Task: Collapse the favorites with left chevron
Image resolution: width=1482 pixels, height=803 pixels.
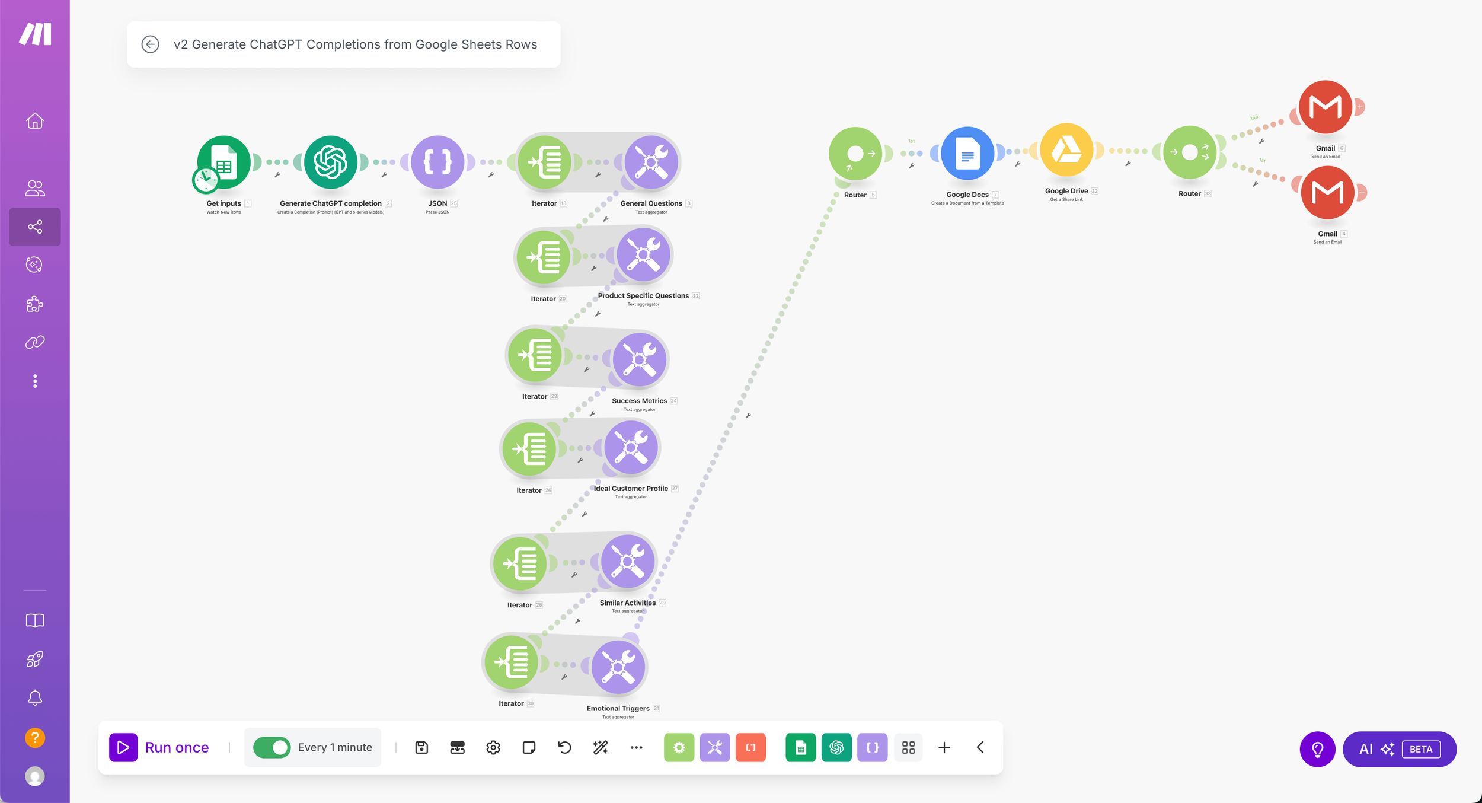Action: pos(980,747)
